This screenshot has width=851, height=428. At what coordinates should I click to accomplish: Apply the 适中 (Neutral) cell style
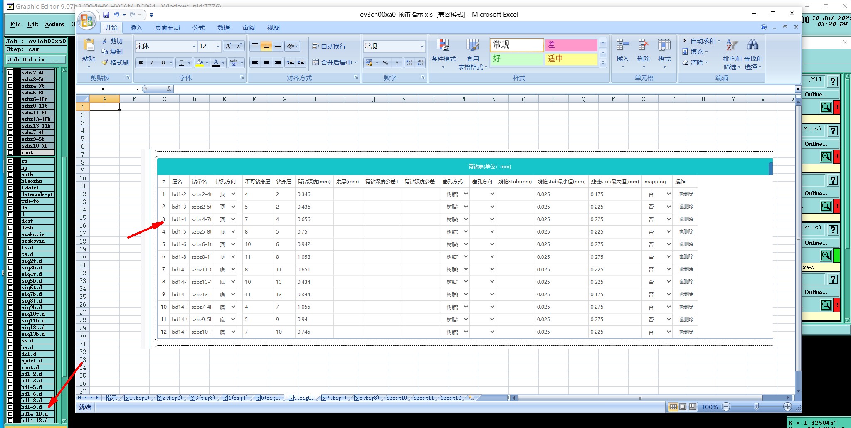click(x=571, y=59)
